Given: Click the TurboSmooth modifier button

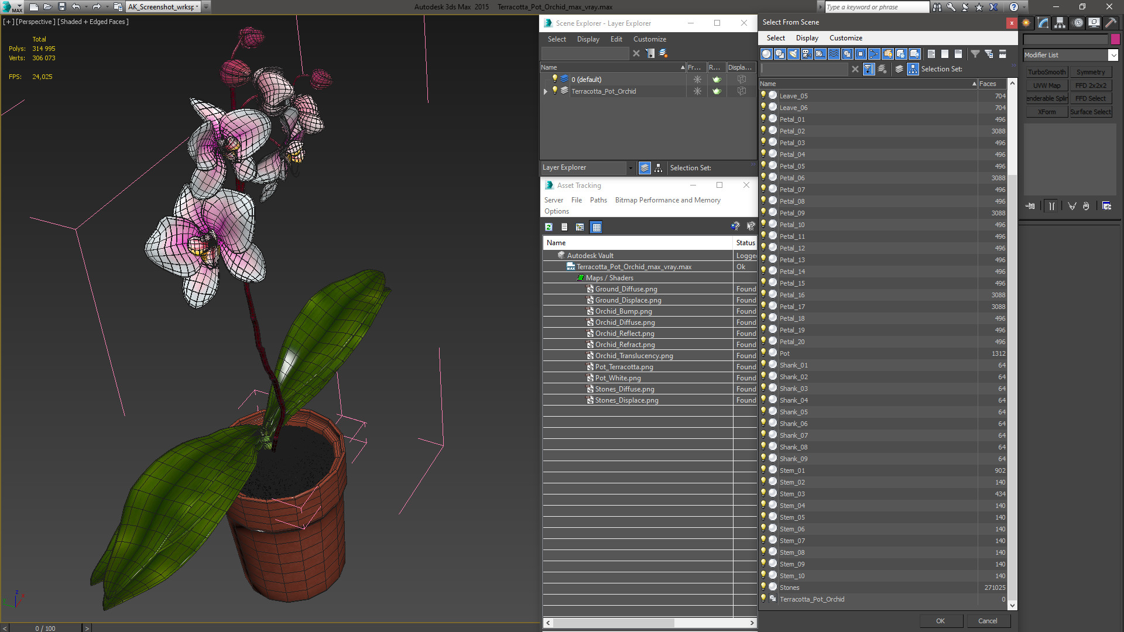Looking at the screenshot, I should point(1046,72).
